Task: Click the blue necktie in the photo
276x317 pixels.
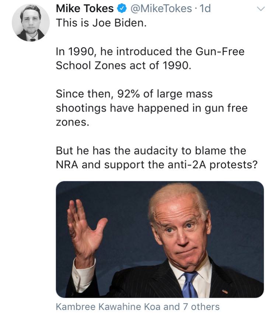Action: click(x=190, y=285)
